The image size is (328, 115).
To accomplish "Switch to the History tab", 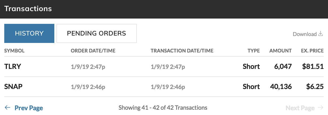I will pyautogui.click(x=29, y=33).
